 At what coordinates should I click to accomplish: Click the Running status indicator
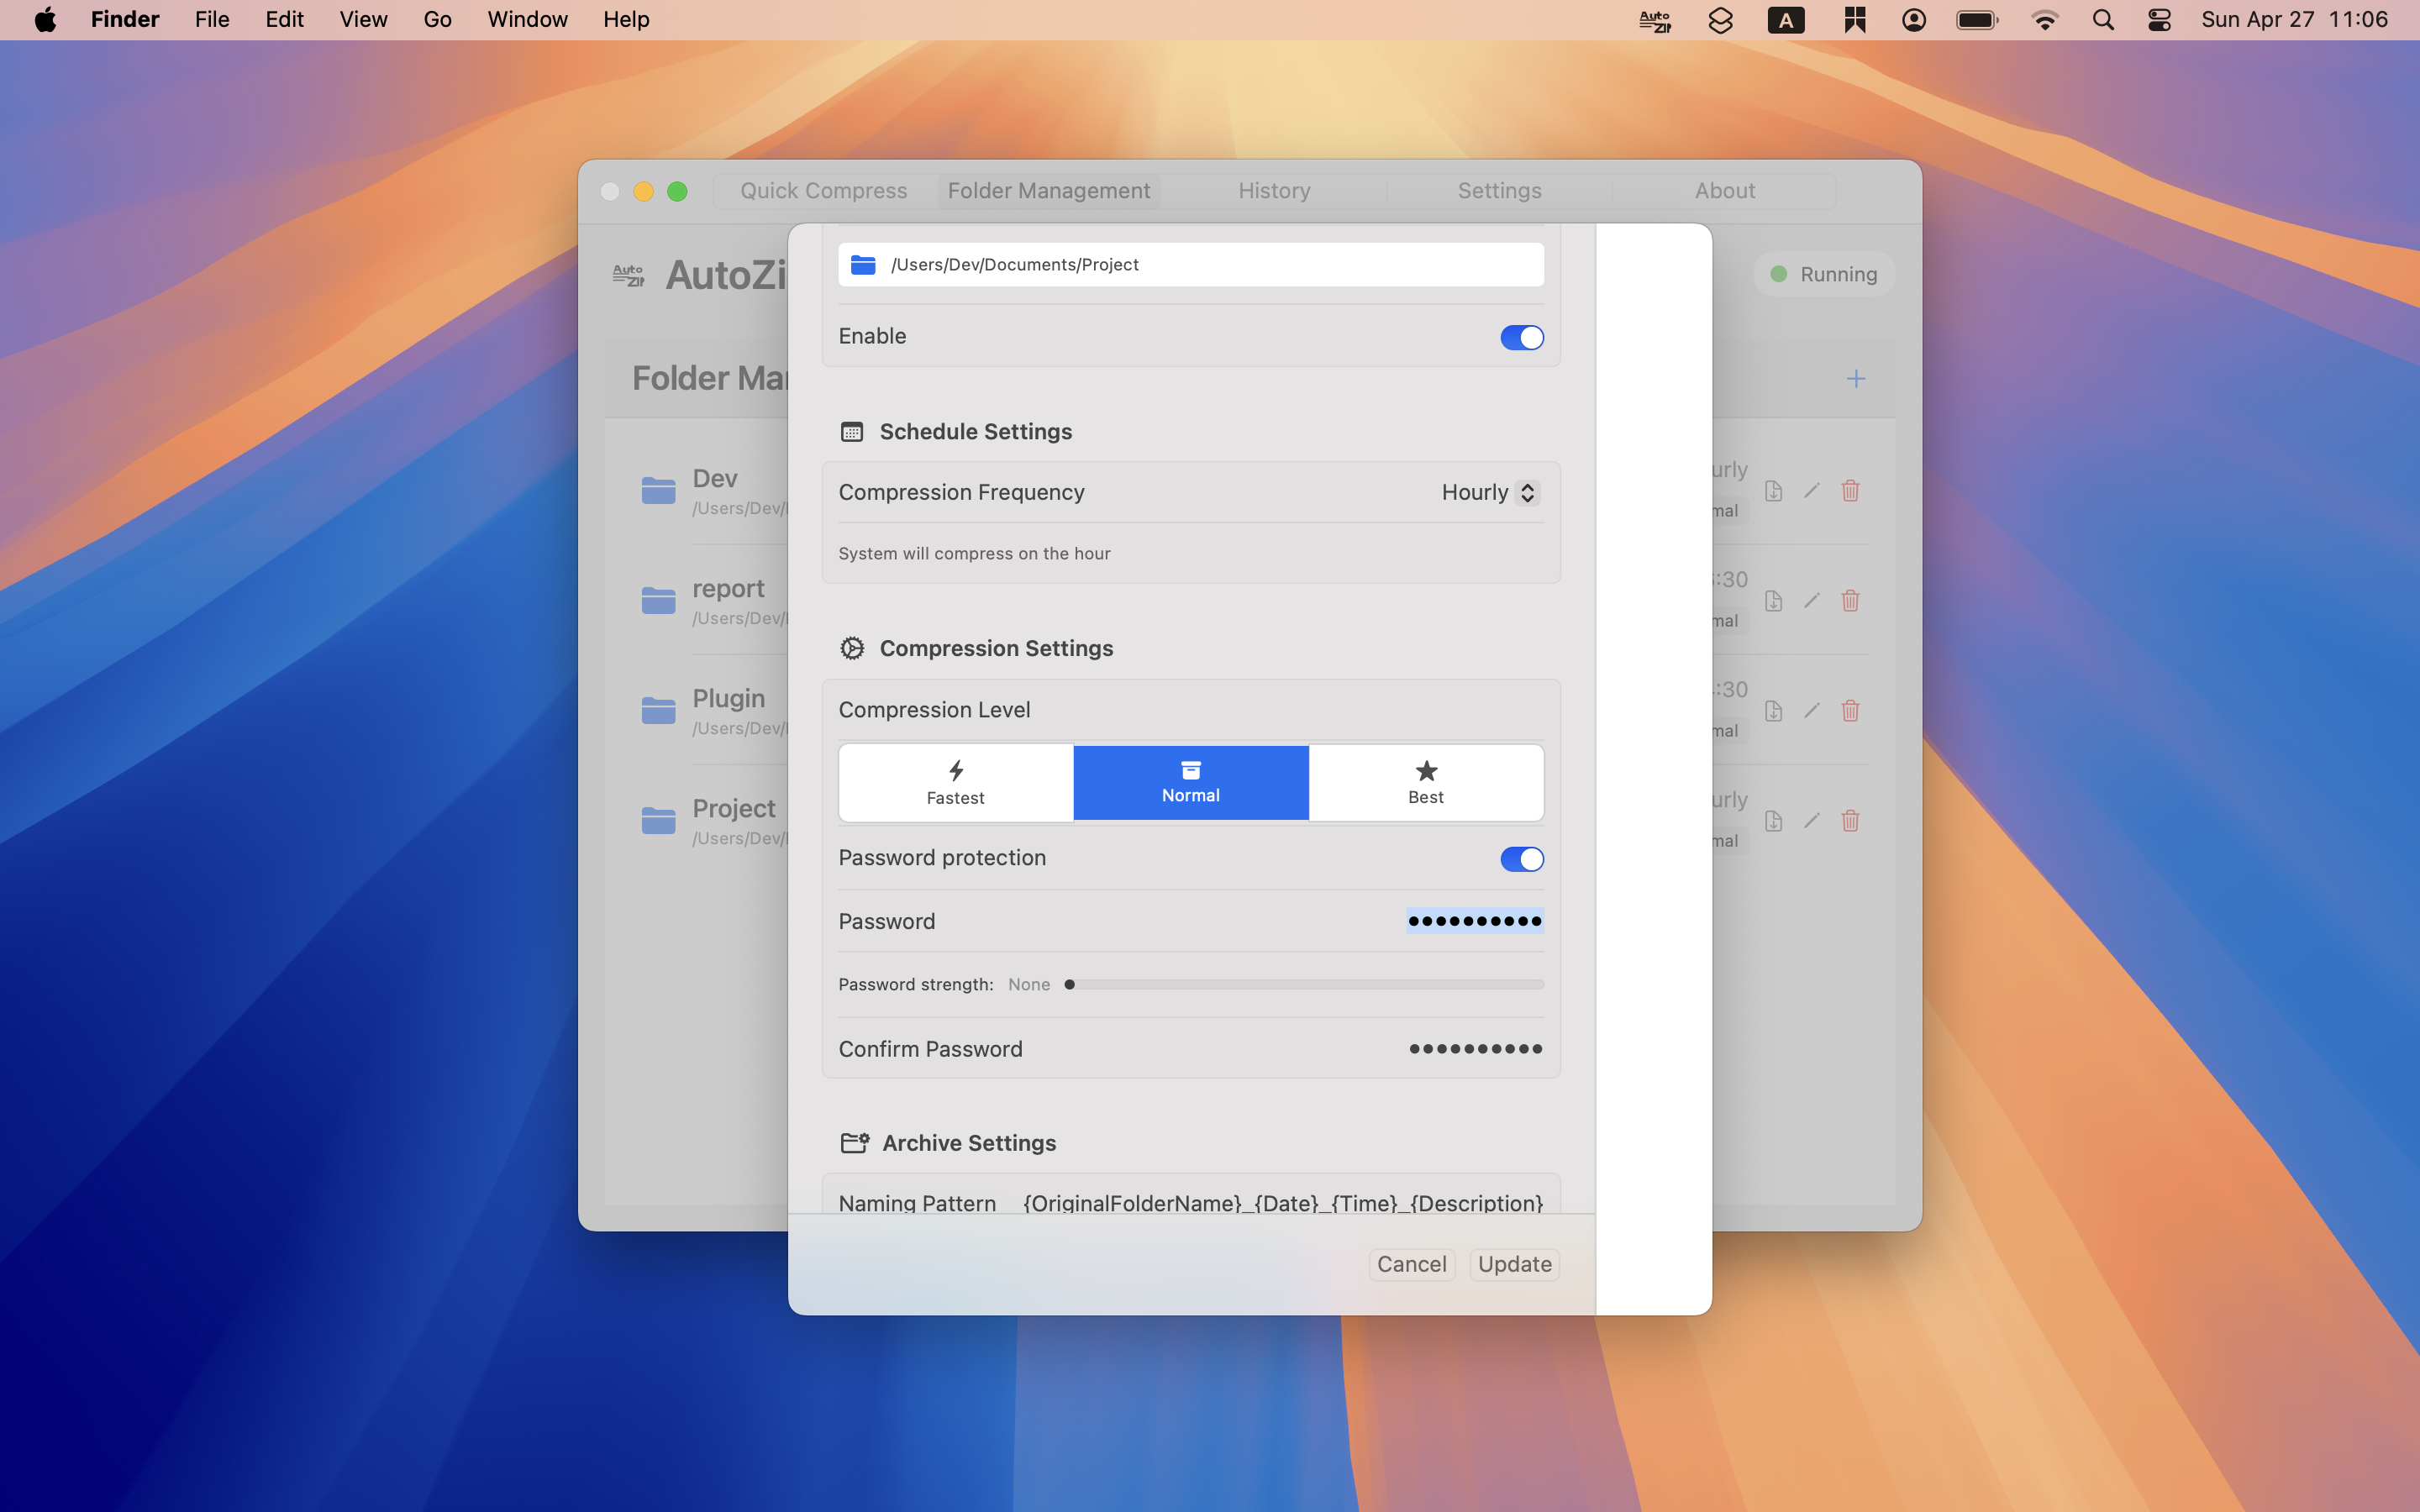[1824, 274]
